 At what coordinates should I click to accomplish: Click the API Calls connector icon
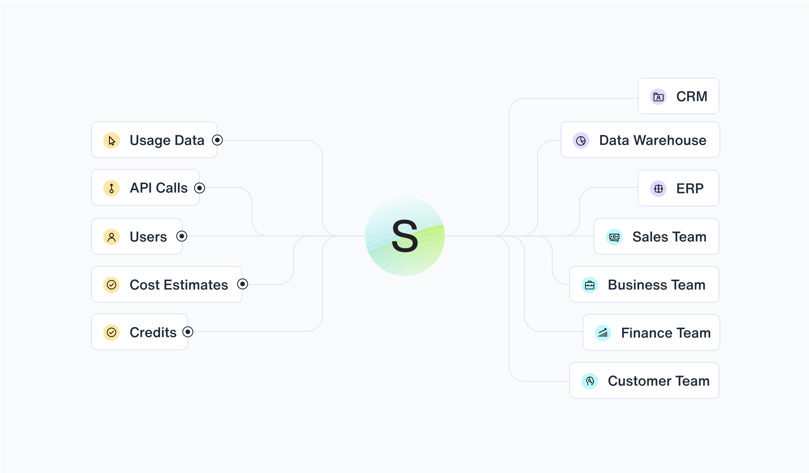[111, 188]
